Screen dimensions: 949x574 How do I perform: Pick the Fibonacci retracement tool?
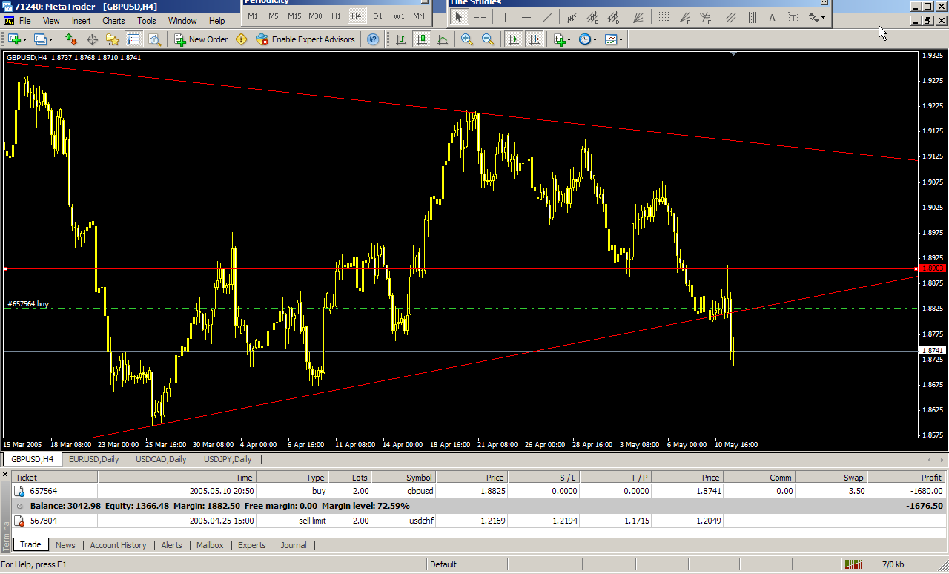tap(664, 17)
